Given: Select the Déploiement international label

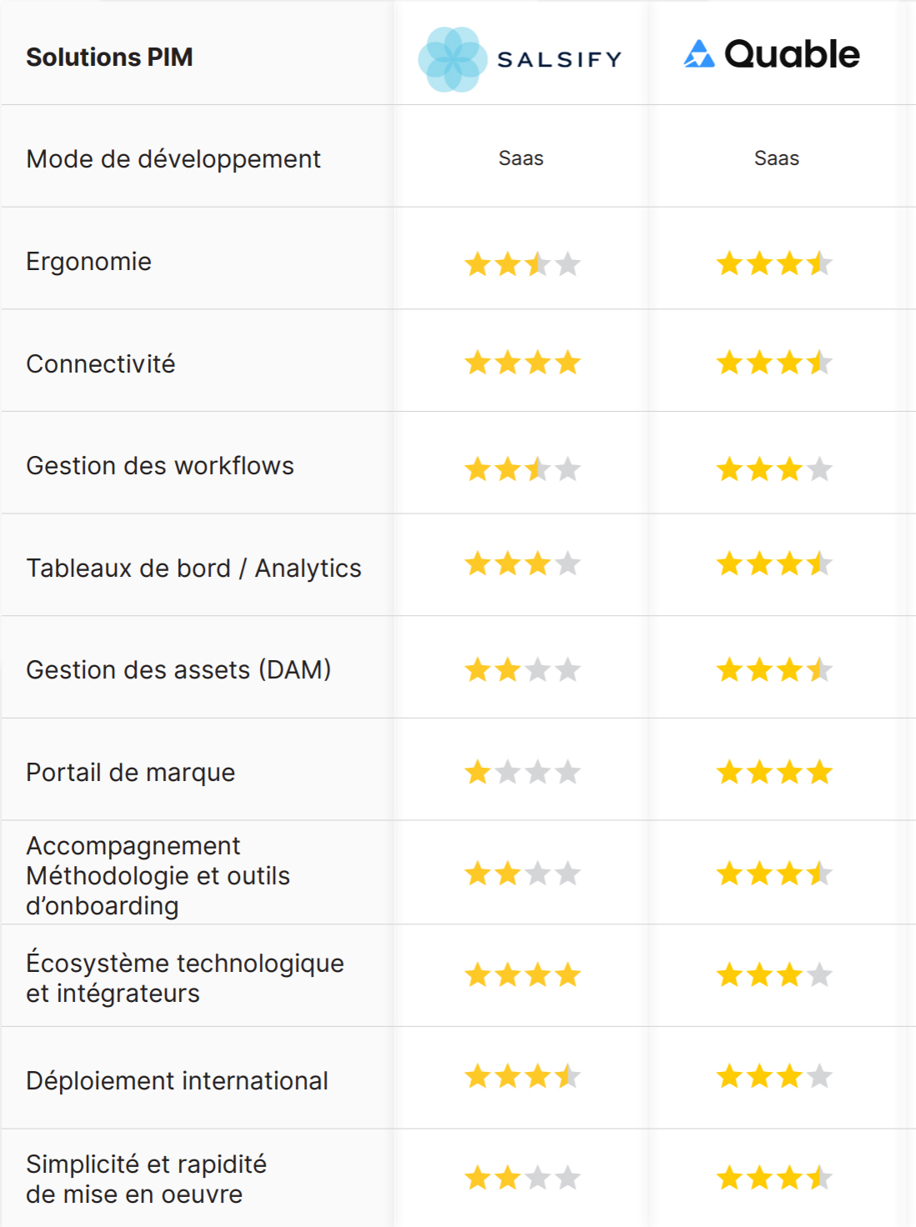Looking at the screenshot, I should coord(177,1081).
